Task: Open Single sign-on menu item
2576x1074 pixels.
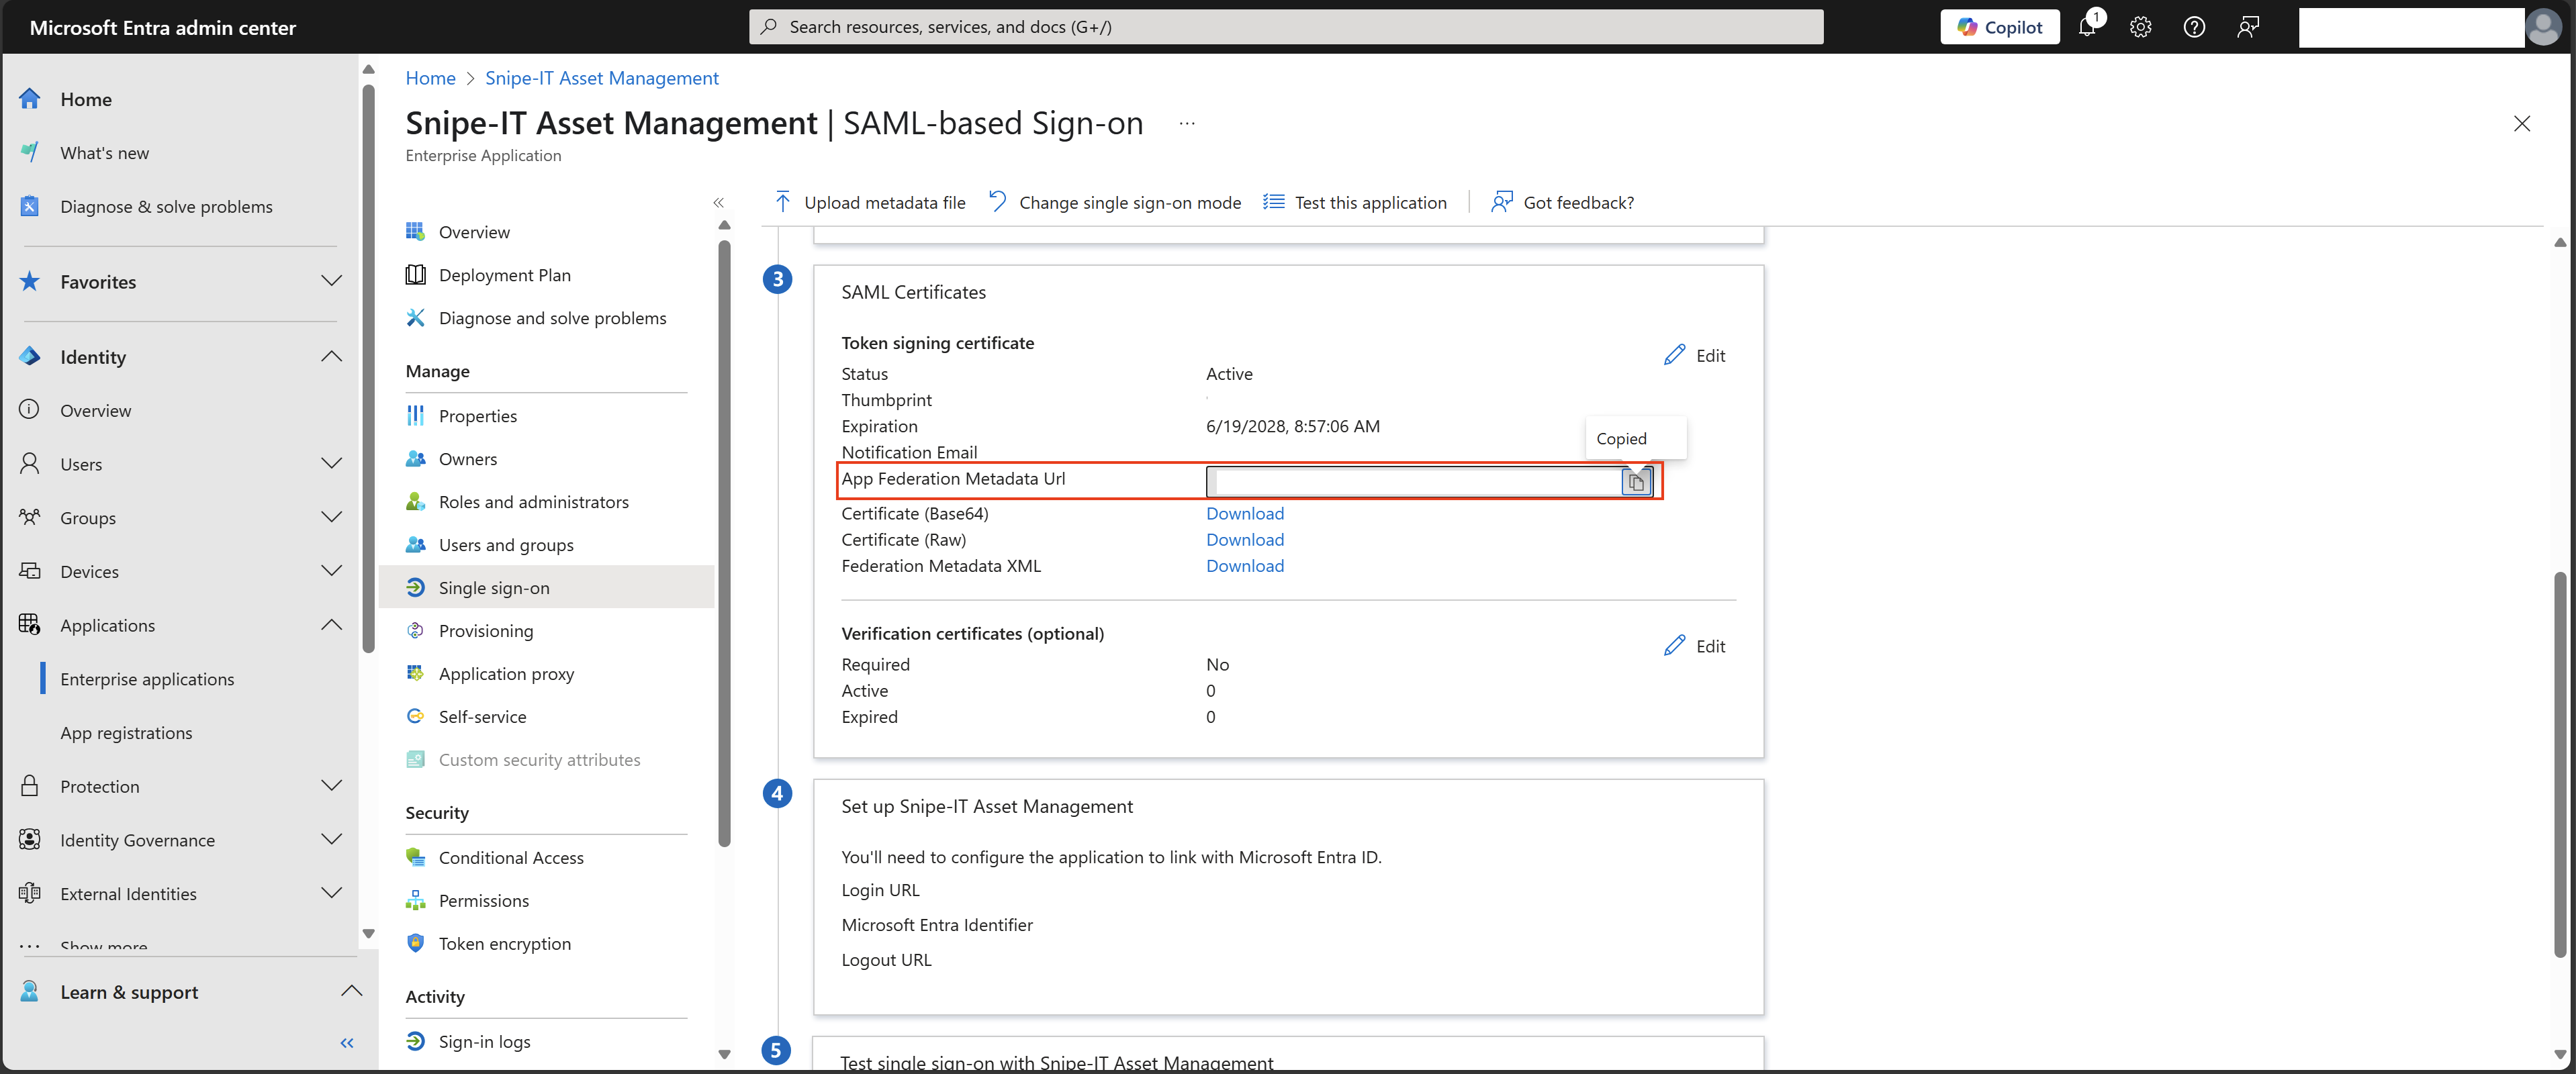Action: 546,587
